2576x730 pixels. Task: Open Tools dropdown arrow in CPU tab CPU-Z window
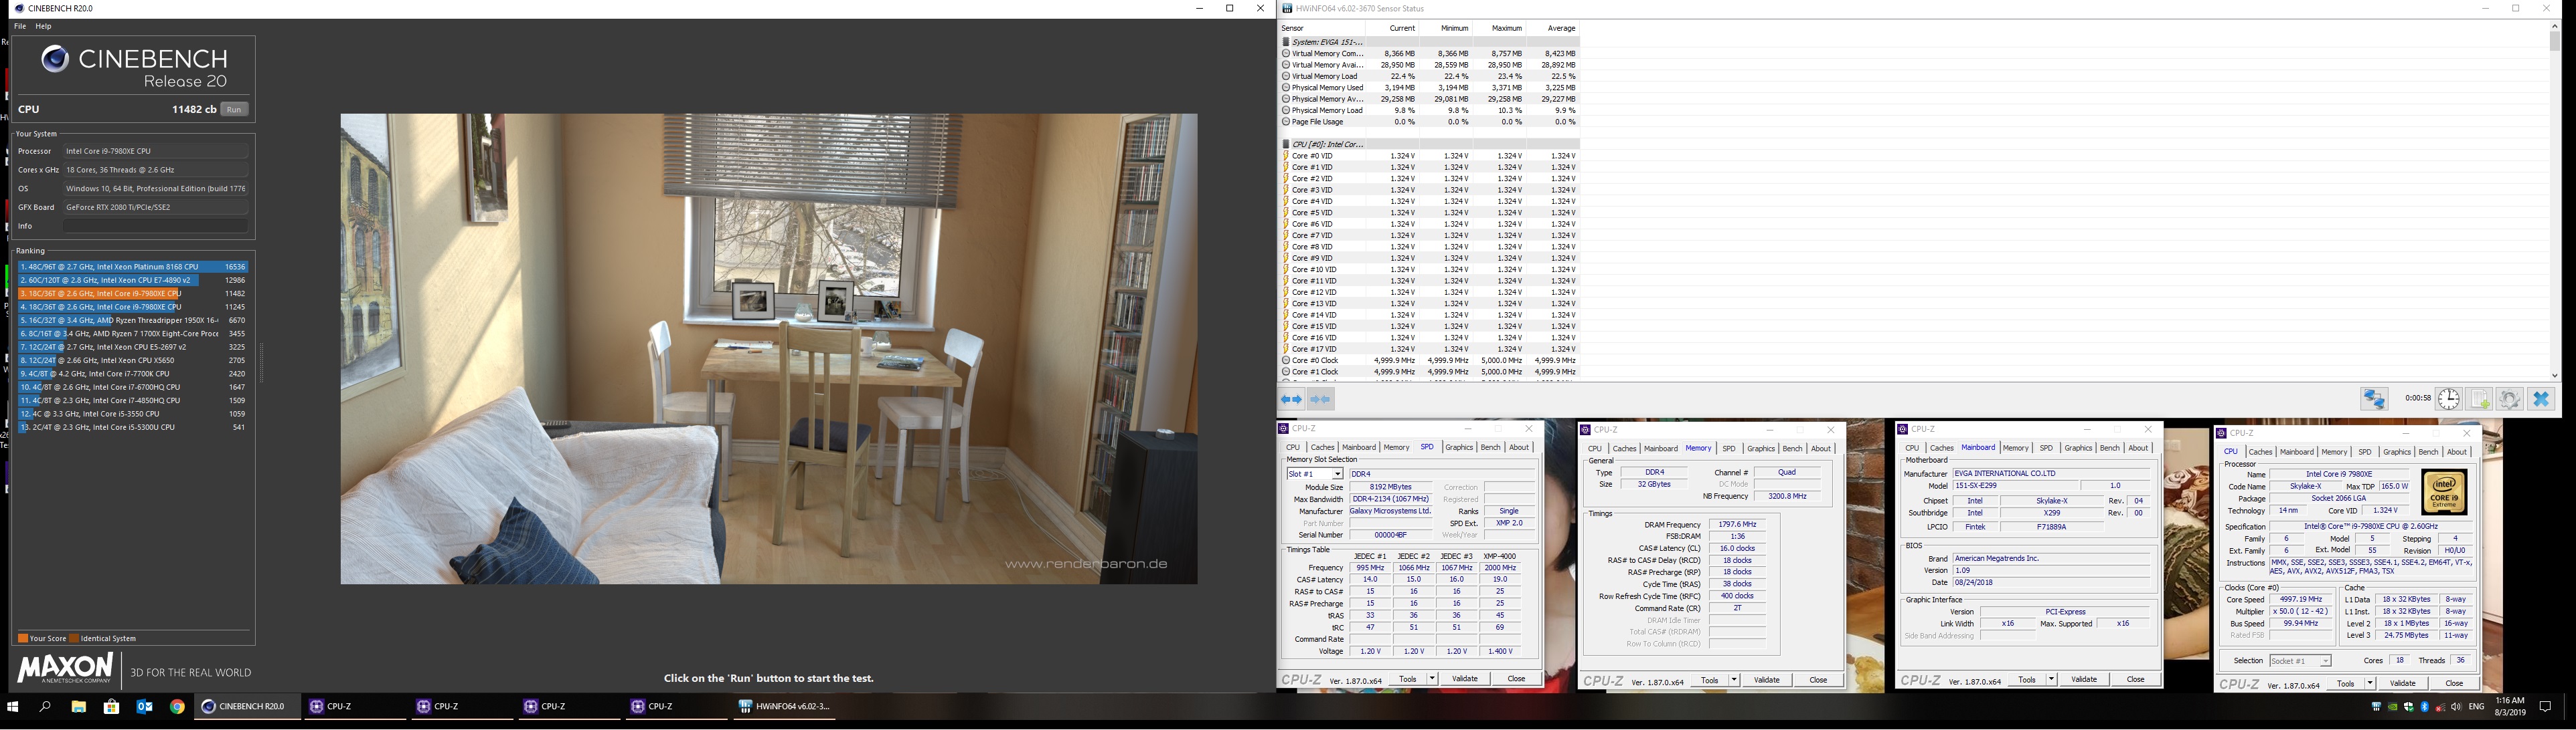coord(2370,684)
